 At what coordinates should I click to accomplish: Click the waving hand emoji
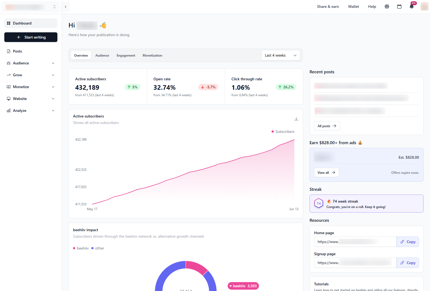pyautogui.click(x=103, y=25)
